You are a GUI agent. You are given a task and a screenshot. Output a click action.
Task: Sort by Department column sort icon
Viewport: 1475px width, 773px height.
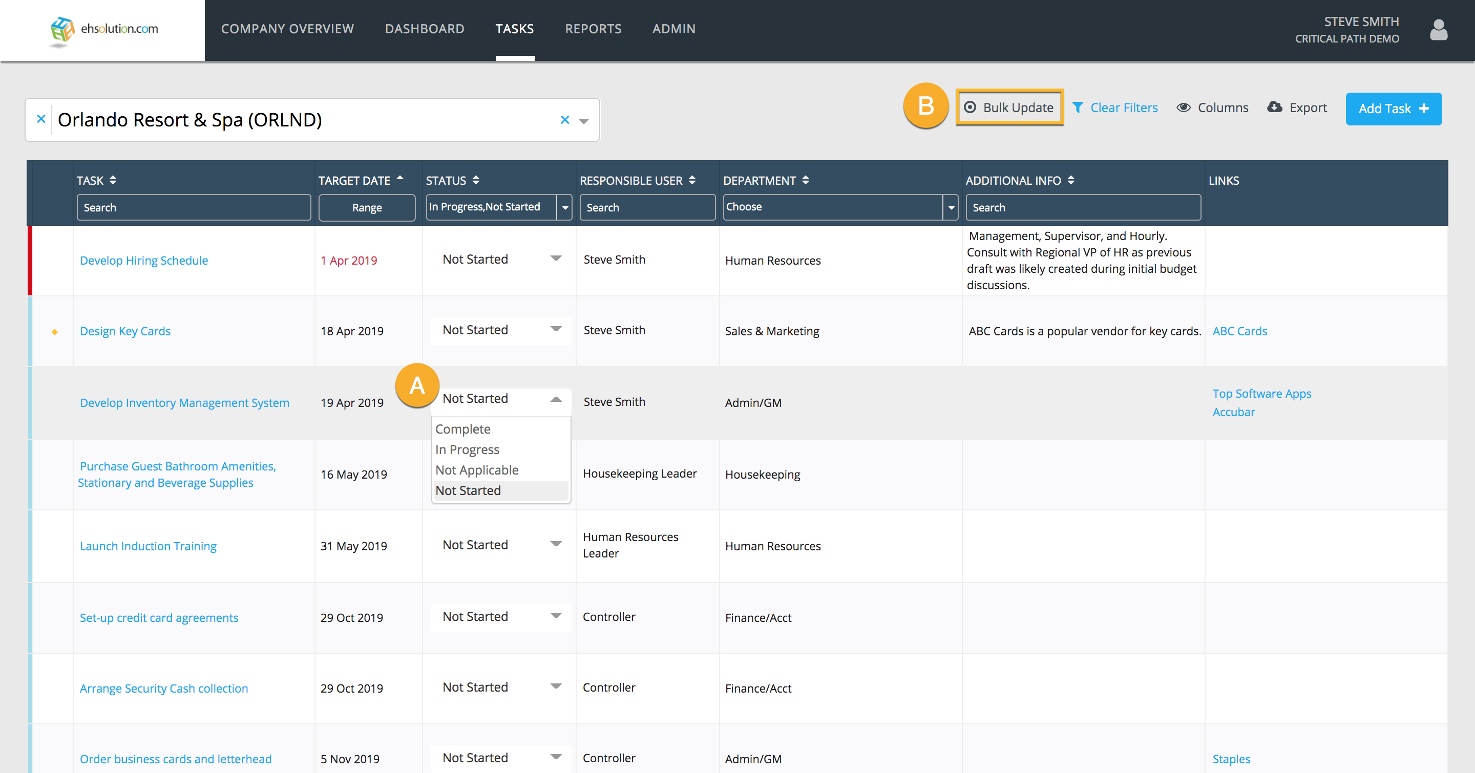click(x=805, y=180)
